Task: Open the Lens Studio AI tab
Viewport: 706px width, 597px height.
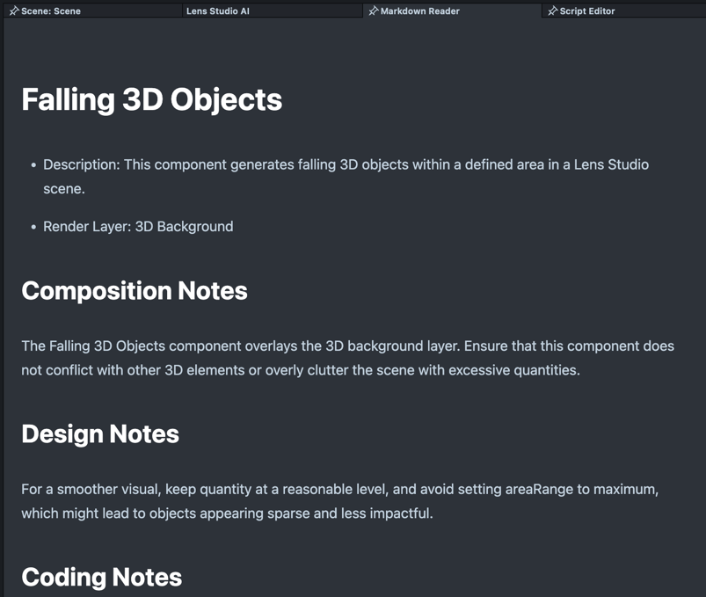Action: (x=217, y=11)
